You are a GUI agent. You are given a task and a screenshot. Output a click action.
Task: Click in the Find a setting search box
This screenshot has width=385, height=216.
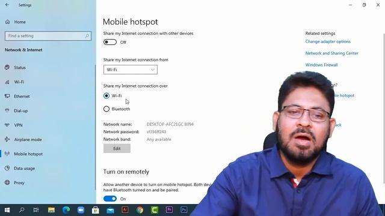pos(48,36)
